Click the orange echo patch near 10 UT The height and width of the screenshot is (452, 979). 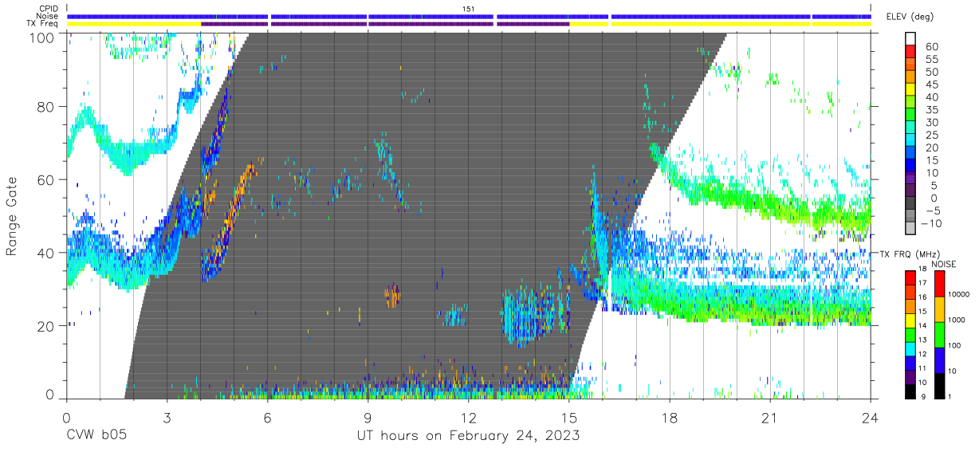coord(392,296)
